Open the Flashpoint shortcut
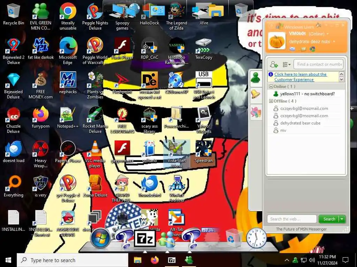Screen dimensions: 357x267 [x=122, y=83]
